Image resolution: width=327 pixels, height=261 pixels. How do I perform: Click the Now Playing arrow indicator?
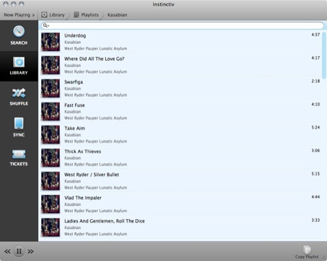[x=33, y=15]
